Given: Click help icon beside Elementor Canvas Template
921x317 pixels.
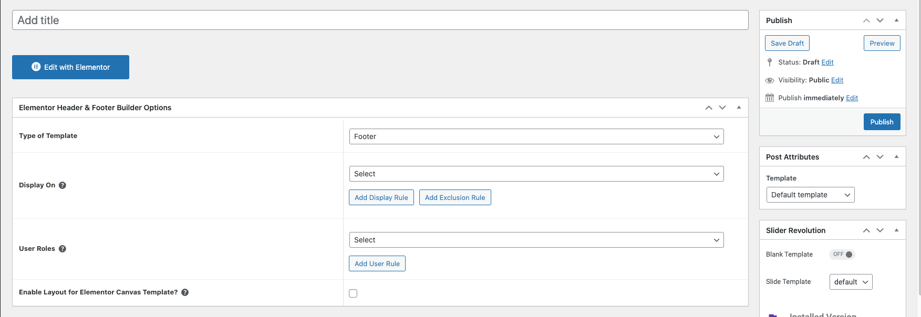Looking at the screenshot, I should (185, 292).
